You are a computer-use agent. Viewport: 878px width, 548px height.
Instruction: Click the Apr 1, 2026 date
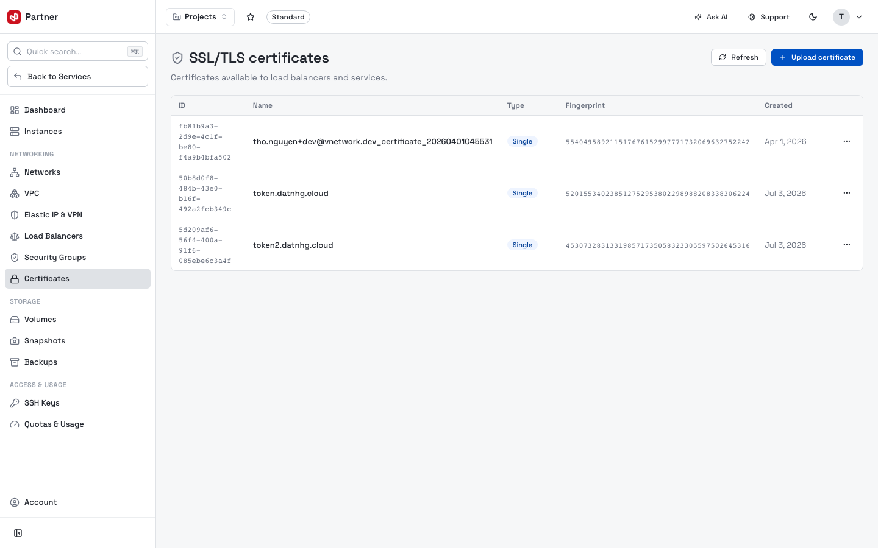pos(785,141)
